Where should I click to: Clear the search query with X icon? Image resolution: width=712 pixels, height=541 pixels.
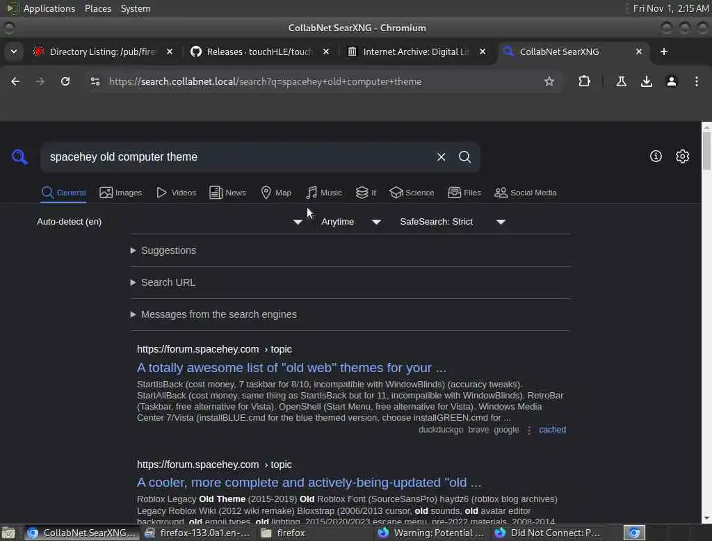441,156
